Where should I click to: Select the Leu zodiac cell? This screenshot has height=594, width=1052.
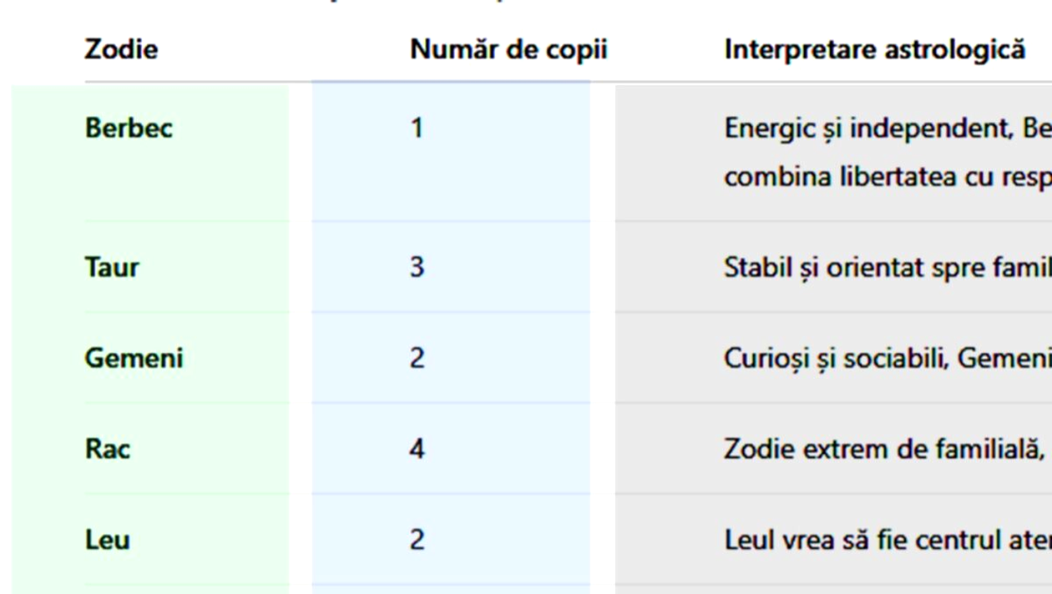tap(107, 541)
